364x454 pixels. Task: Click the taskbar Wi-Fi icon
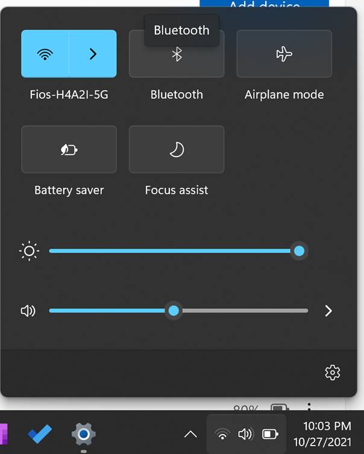(222, 434)
